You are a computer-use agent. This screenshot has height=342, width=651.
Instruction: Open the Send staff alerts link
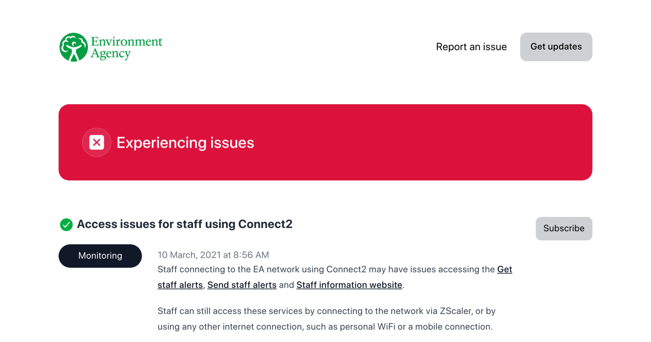point(241,285)
